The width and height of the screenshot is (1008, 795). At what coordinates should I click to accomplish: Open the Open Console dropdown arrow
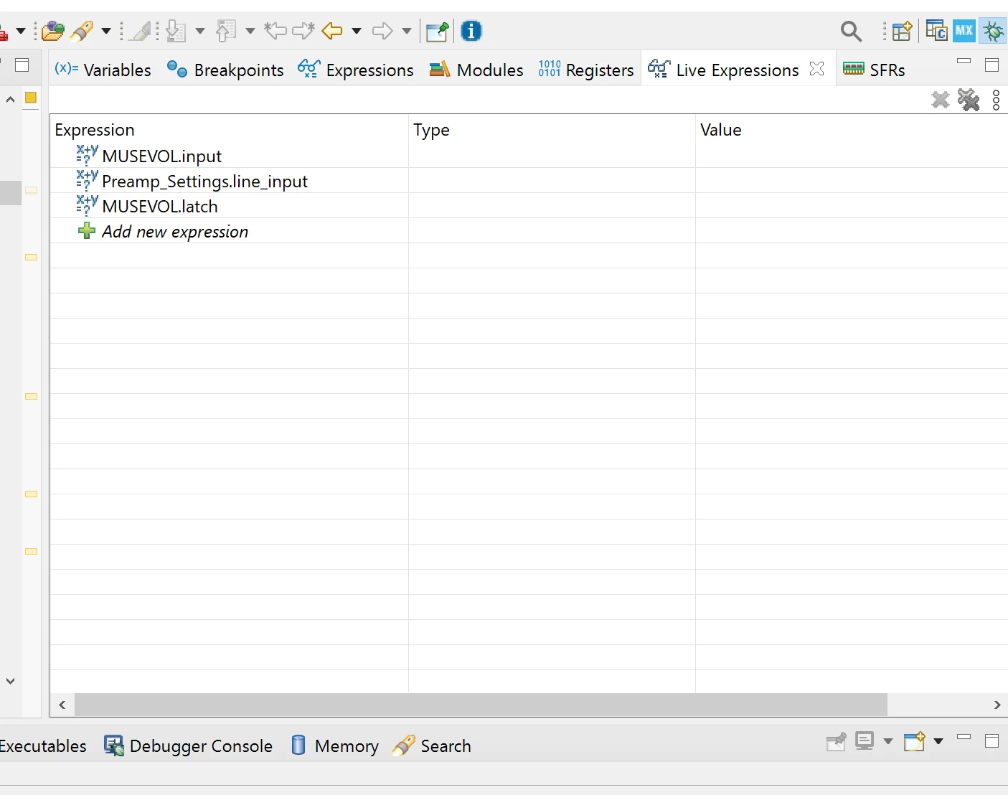[x=938, y=741]
